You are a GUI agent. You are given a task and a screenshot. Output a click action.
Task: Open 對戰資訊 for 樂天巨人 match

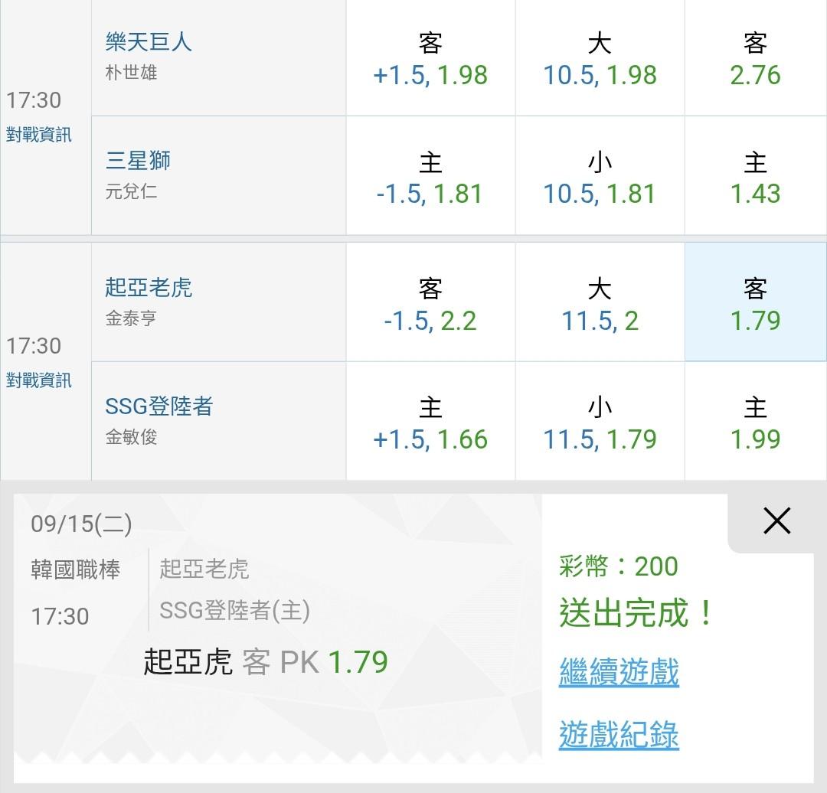click(x=38, y=135)
